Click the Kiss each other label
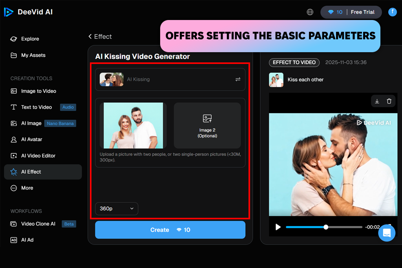 pyautogui.click(x=305, y=80)
